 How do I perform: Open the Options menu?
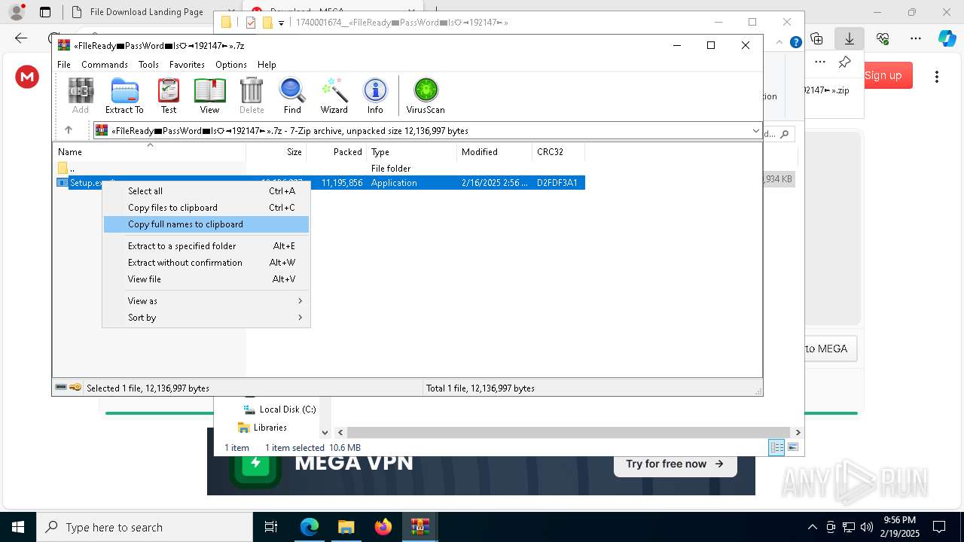pyautogui.click(x=231, y=65)
